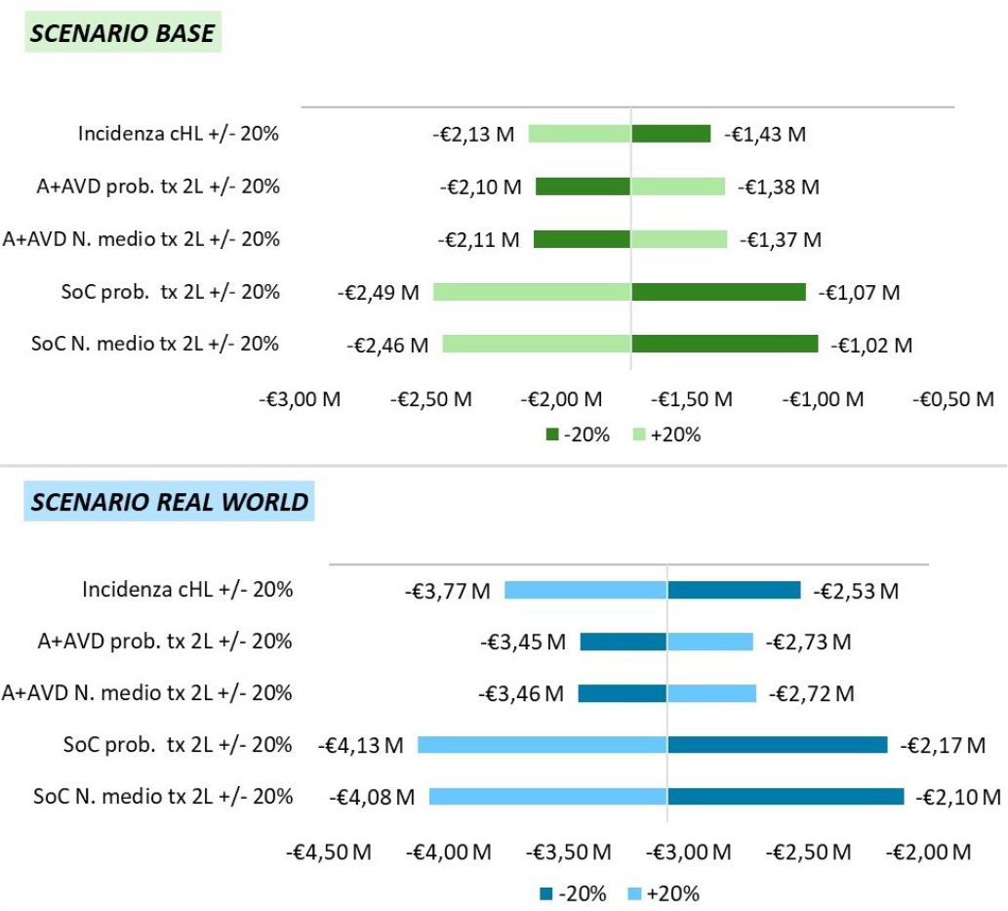Viewport: 1008px width, 911px height.
Task: Click the dark green bar labeled -€2,11 M
Action: (x=582, y=239)
